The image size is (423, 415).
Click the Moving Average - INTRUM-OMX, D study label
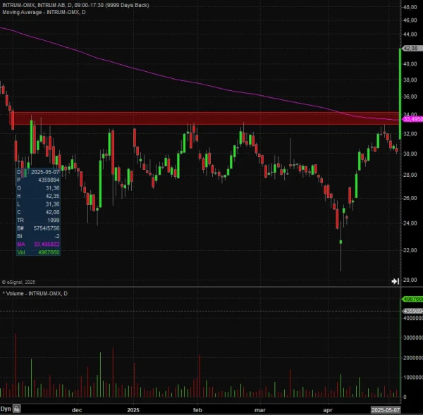(x=44, y=12)
